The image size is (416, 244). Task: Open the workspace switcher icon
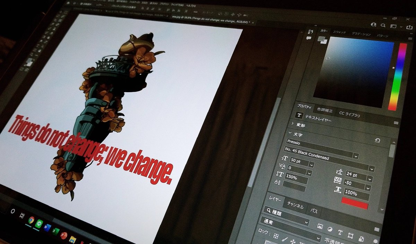click(x=393, y=26)
